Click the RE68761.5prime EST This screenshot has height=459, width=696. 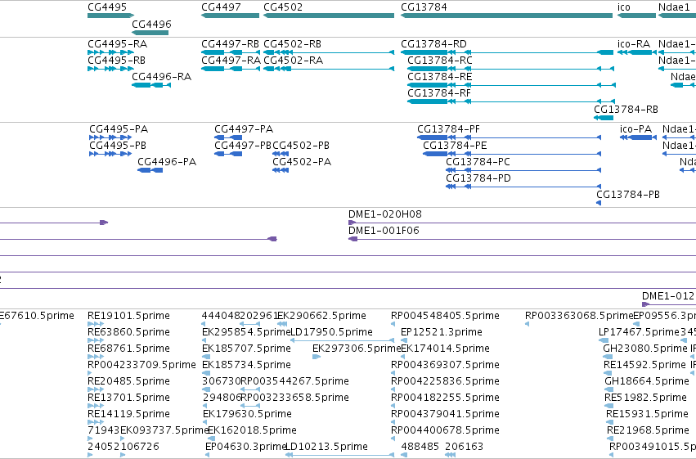coord(96,357)
